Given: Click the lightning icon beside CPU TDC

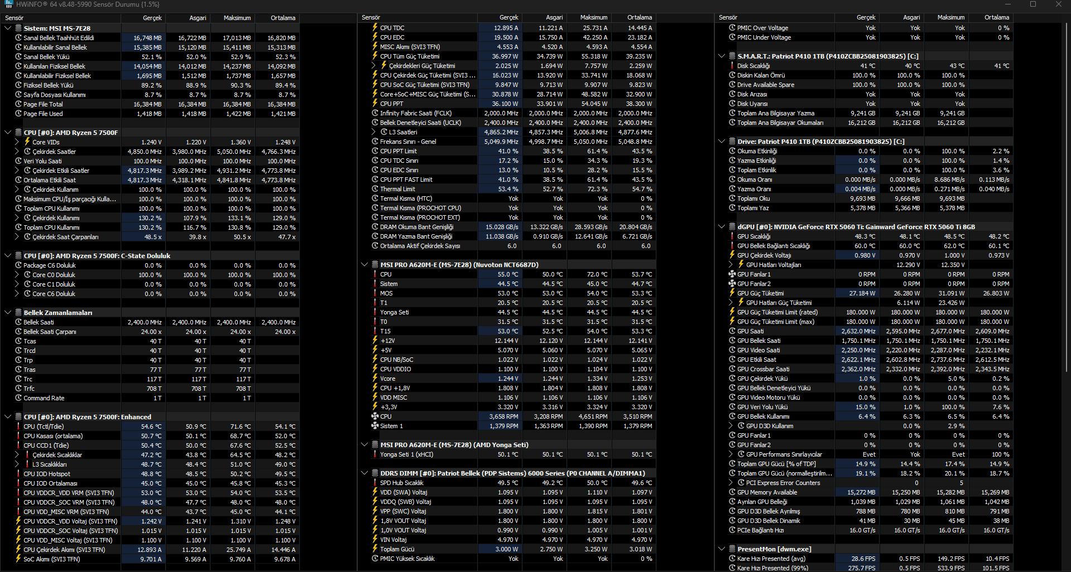Looking at the screenshot, I should [x=375, y=28].
